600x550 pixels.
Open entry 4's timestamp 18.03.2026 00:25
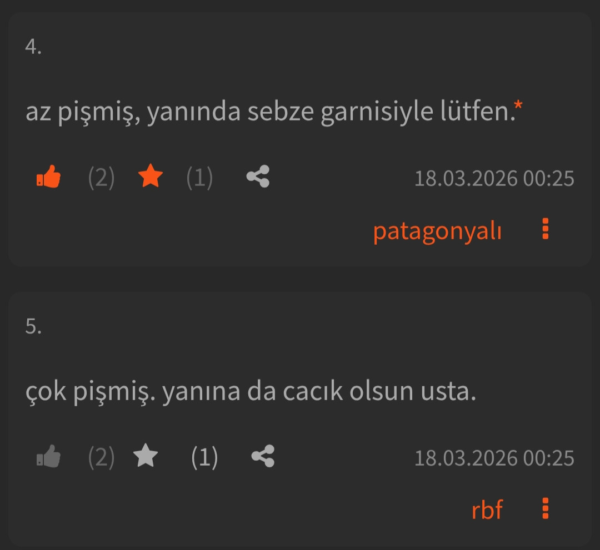pos(494,179)
